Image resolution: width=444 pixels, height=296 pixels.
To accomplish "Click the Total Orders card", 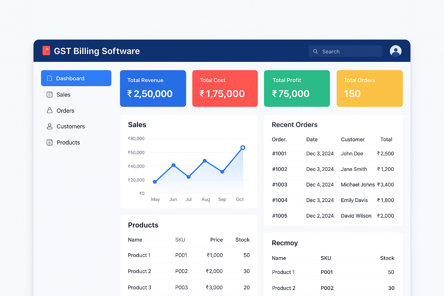I will tap(369, 88).
